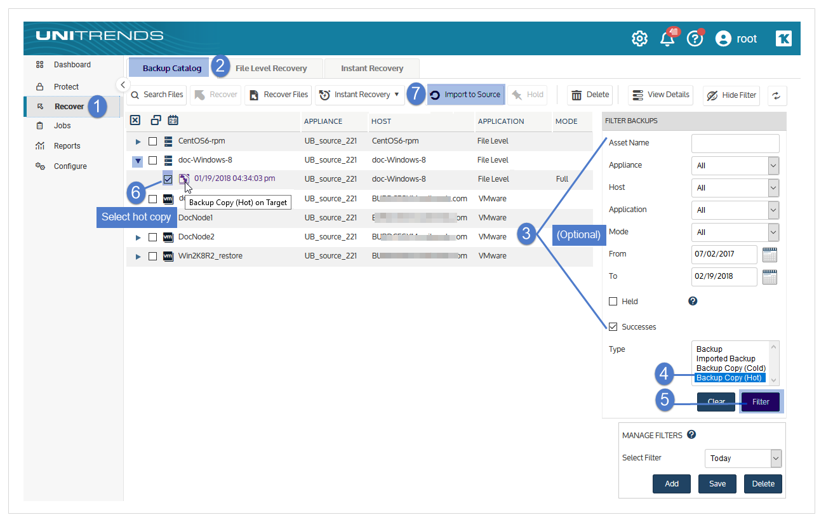Expand the Win2K8R2_restore row
This screenshot has width=833, height=529.
click(x=138, y=257)
